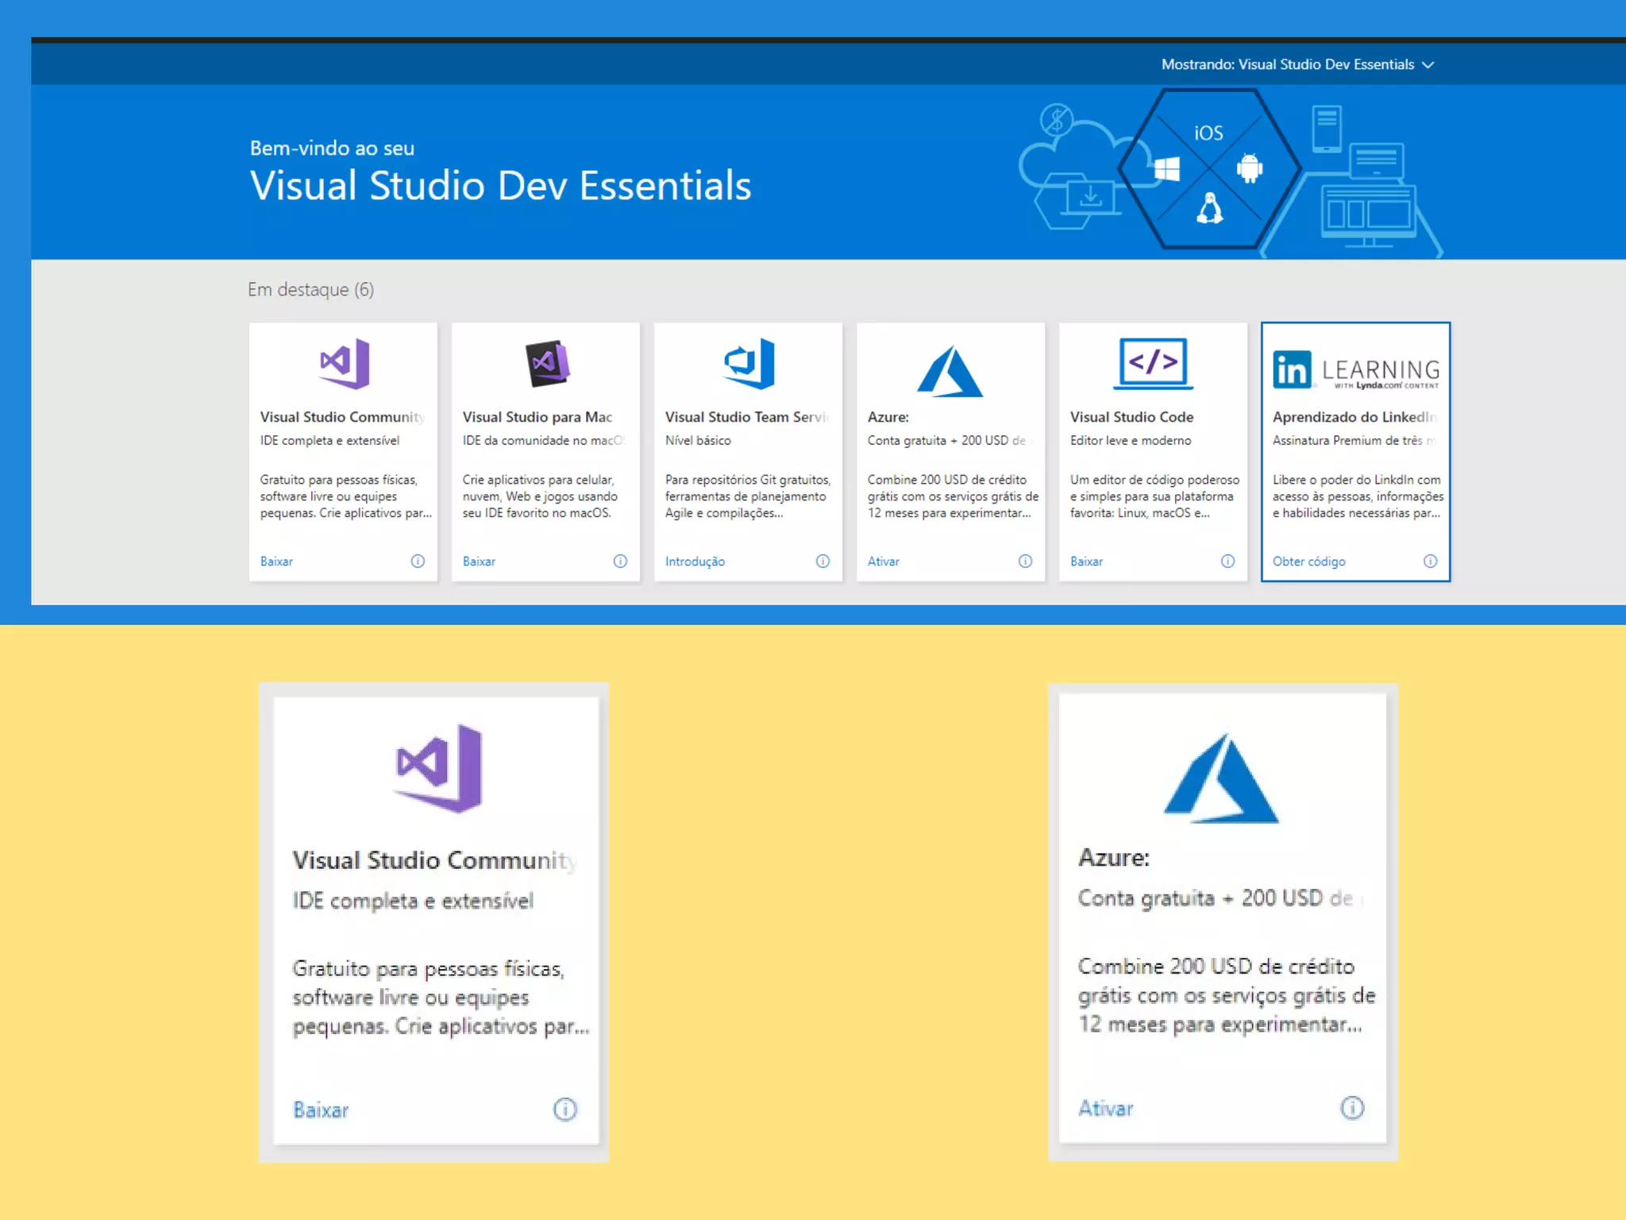1626x1220 pixels.
Task: Click Ativar link on Azure featured card
Action: coord(883,562)
